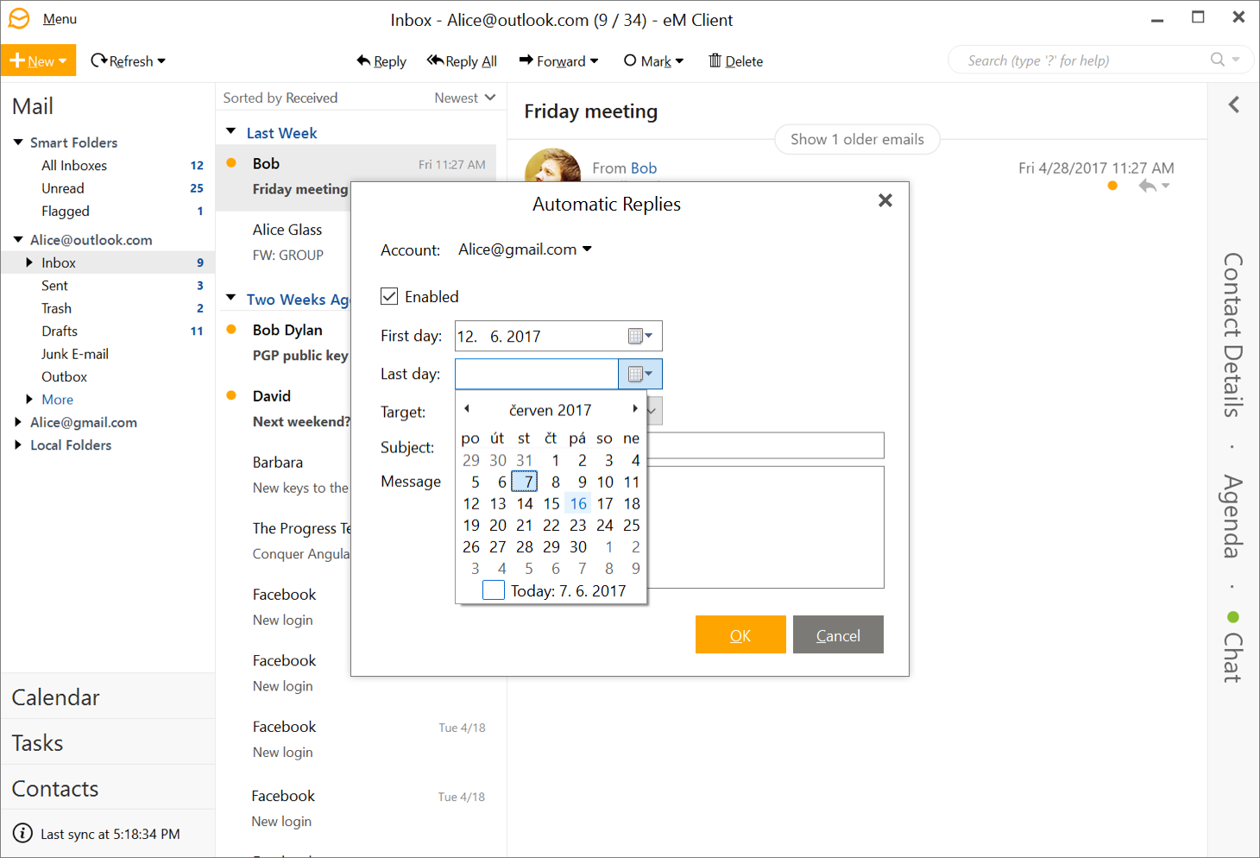1260x858 pixels.
Task: Click the Last day date field
Action: click(x=537, y=374)
